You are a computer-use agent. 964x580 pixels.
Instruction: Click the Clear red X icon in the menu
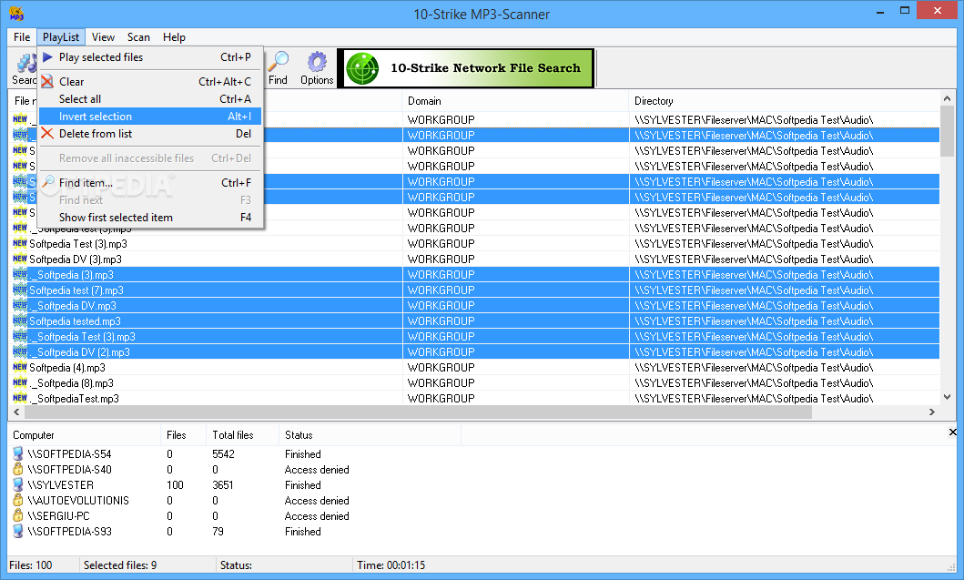47,81
